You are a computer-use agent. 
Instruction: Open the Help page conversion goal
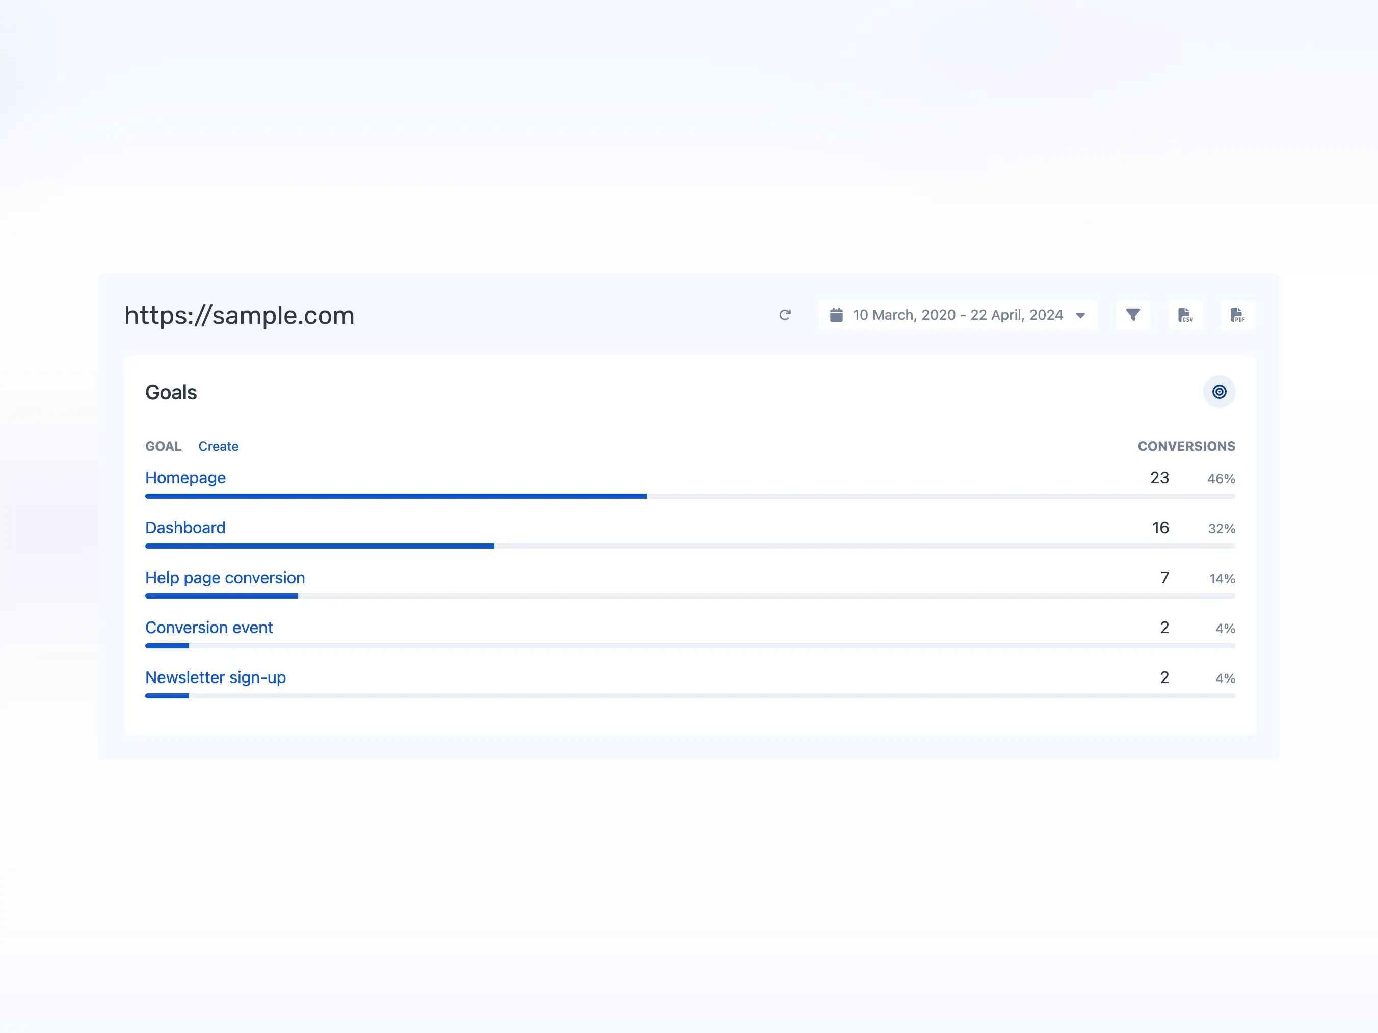tap(225, 578)
